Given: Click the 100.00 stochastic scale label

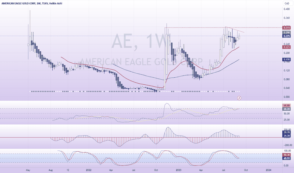Looking at the screenshot, I should [x=287, y=151].
